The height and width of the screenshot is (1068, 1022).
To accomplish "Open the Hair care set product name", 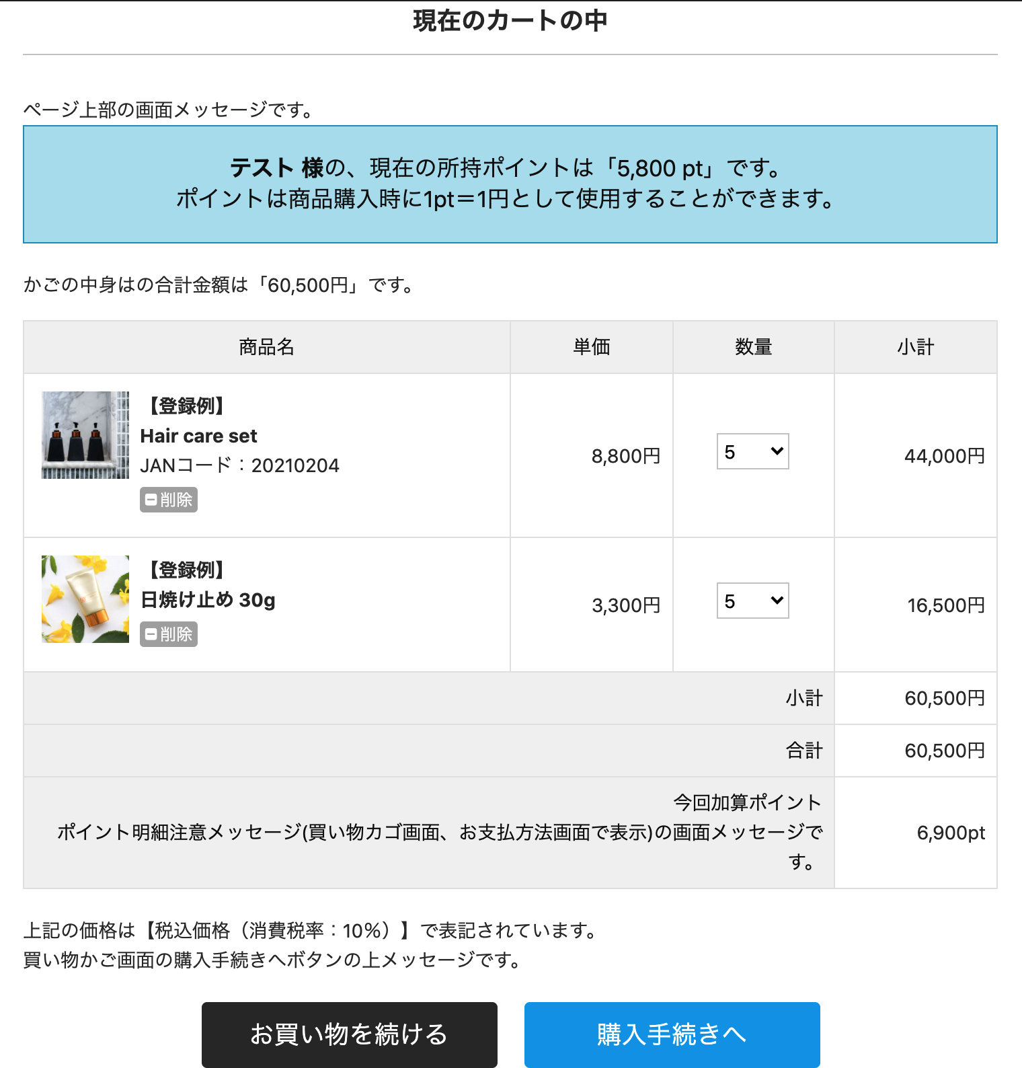I will tap(198, 436).
